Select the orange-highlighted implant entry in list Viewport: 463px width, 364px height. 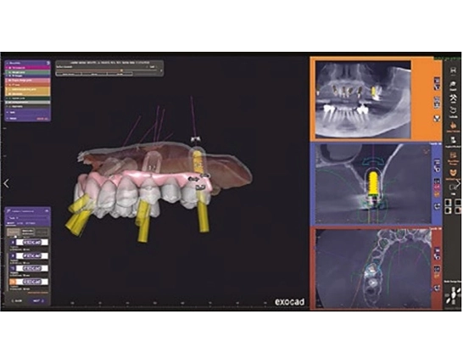[29, 283]
